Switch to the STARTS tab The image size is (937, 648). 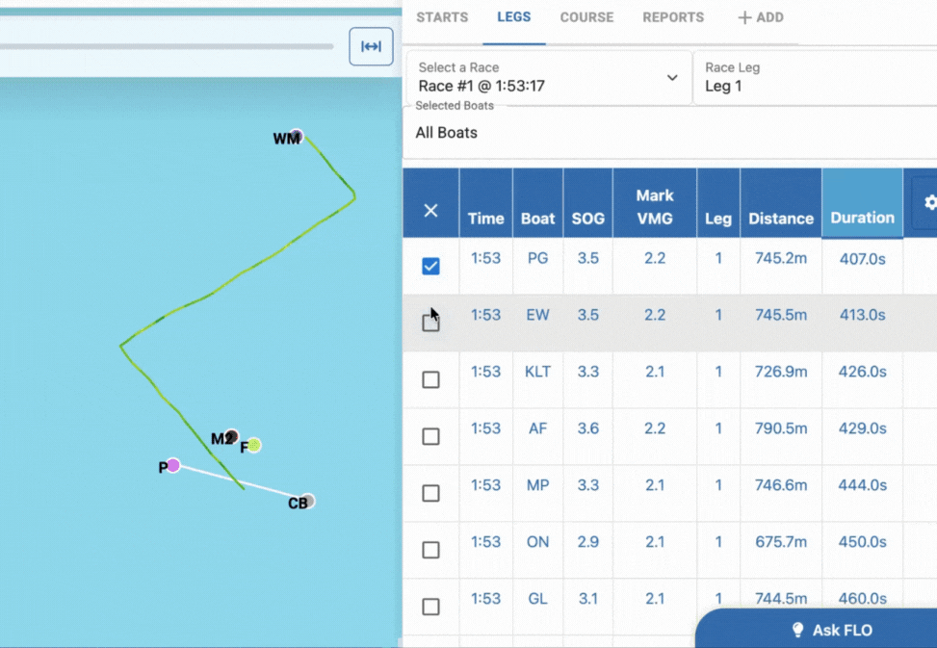[442, 17]
